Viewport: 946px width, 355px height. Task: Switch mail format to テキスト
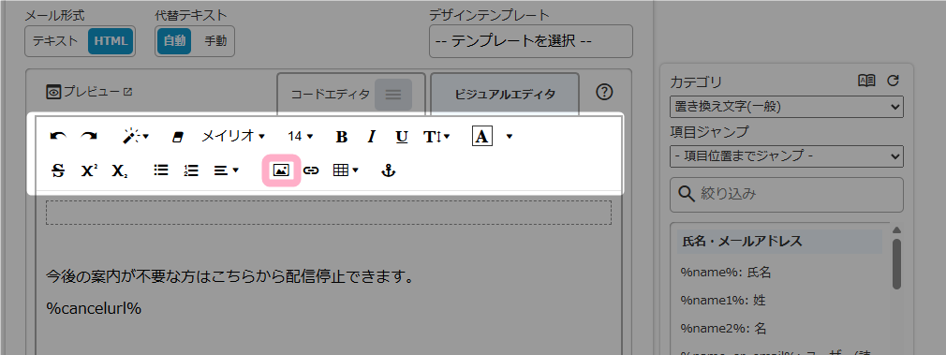(55, 41)
